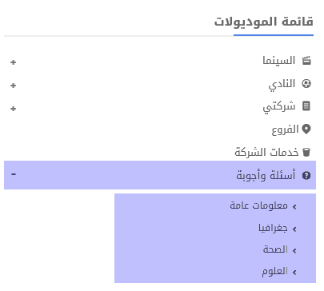This screenshot has width=324, height=291.
Task: Open the جغرافيا sub-item
Action: coord(273,228)
